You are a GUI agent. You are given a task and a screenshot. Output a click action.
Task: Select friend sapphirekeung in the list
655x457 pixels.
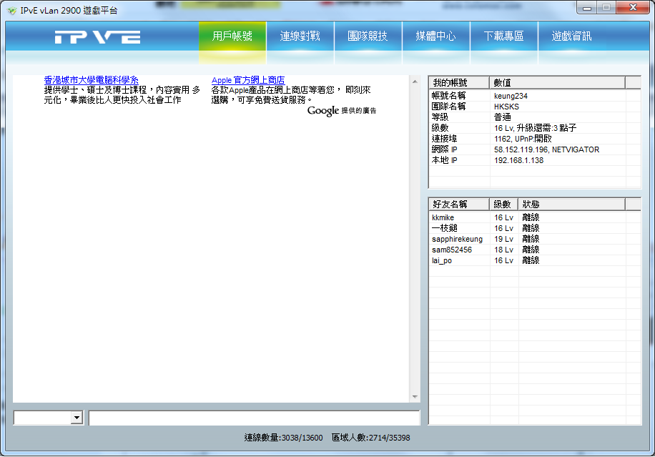point(457,239)
